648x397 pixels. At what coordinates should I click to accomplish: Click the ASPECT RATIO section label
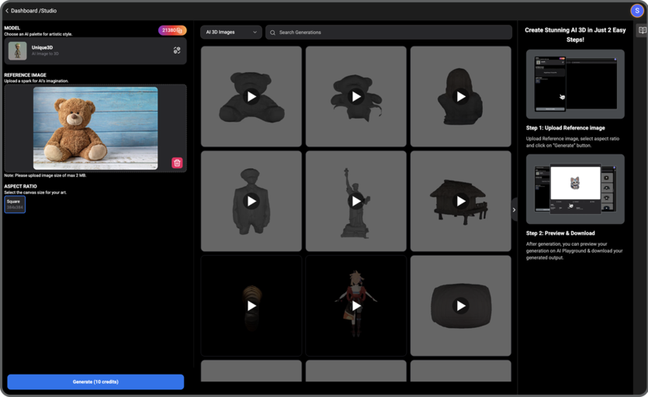point(20,186)
